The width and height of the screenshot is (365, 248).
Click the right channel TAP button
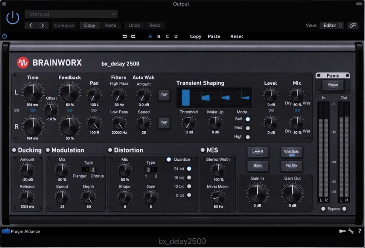[x=164, y=123]
